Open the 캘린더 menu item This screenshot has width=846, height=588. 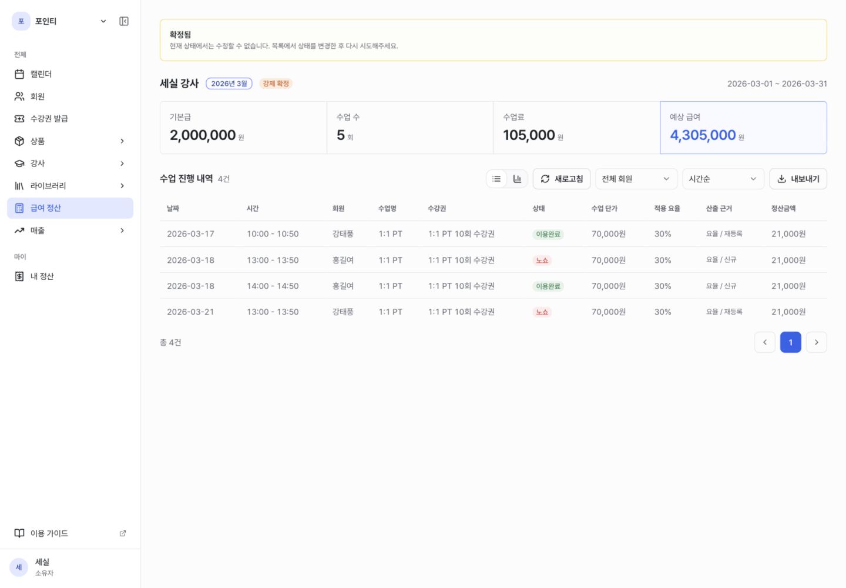click(x=70, y=74)
